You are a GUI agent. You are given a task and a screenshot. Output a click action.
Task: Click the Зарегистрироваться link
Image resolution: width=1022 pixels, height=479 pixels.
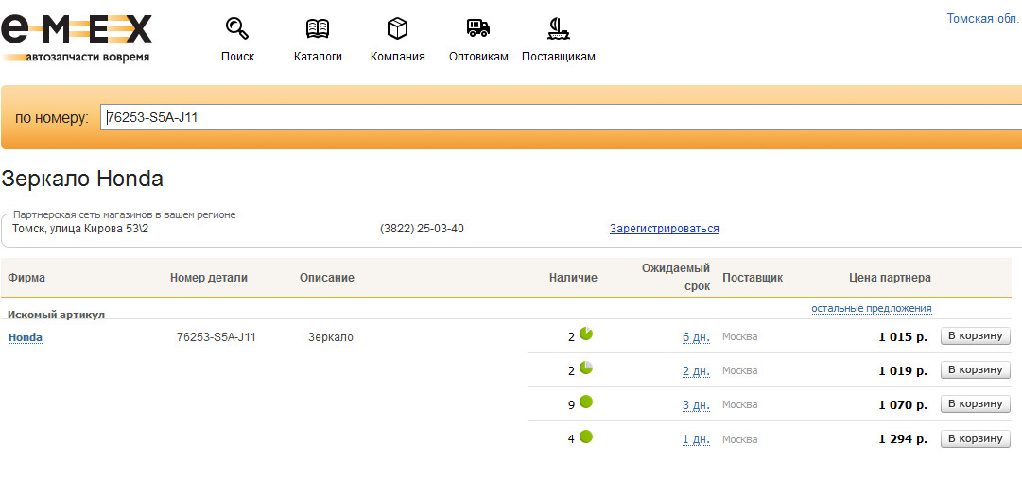click(x=665, y=229)
